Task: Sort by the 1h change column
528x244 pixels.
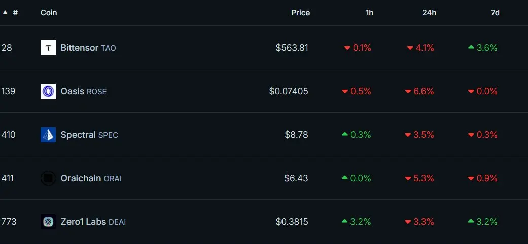Action: [x=369, y=13]
